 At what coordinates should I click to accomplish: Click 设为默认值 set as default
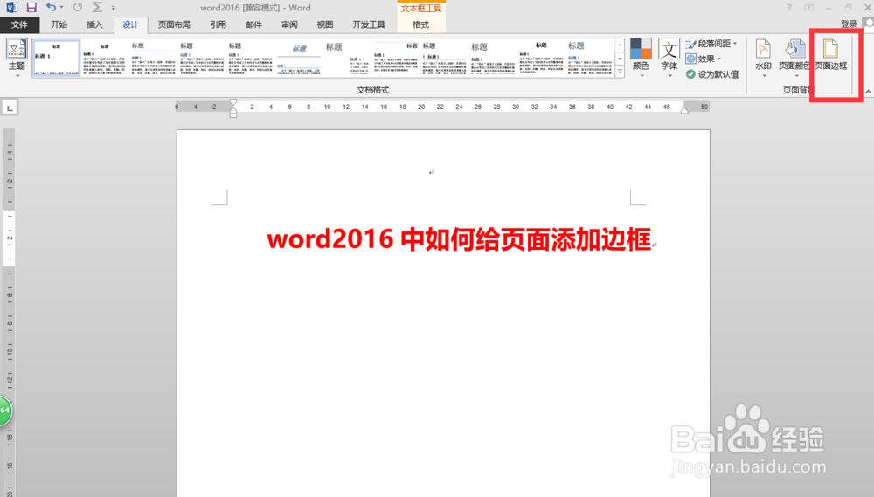pyautogui.click(x=711, y=74)
